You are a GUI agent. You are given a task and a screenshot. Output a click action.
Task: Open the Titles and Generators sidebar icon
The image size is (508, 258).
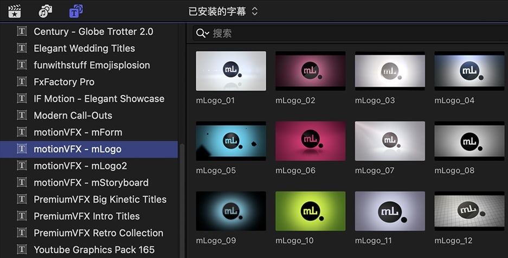click(76, 11)
